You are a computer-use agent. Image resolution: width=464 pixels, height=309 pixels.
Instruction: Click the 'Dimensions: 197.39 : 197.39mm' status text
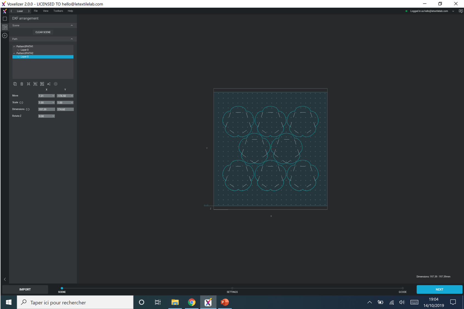tap(433, 277)
